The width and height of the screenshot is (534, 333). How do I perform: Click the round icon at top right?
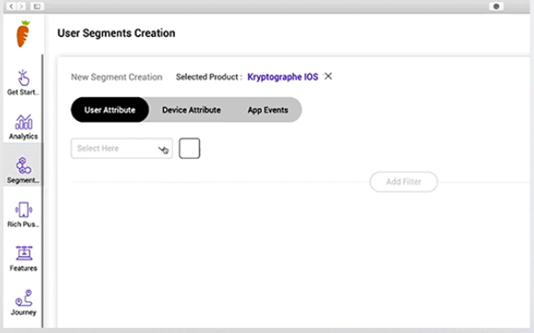(x=496, y=6)
